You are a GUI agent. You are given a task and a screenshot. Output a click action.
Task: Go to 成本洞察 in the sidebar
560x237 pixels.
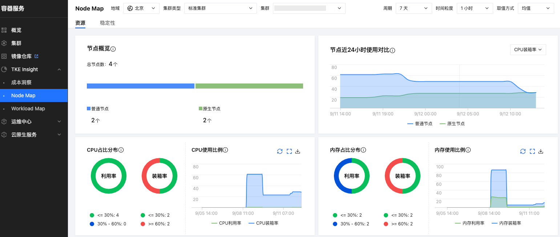pyautogui.click(x=21, y=82)
